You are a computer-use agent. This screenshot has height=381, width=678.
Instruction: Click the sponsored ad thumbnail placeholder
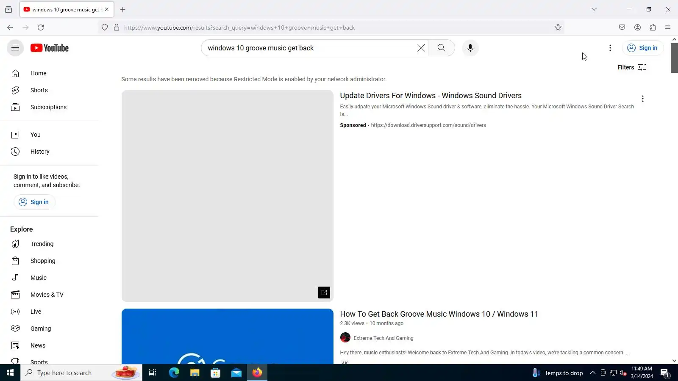[228, 196]
